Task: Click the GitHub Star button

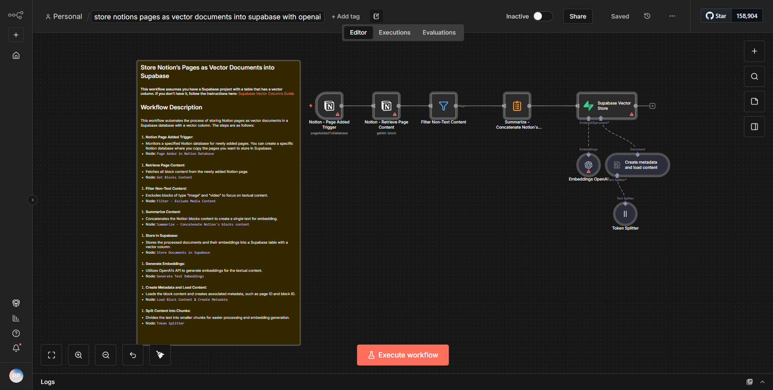Action: (x=716, y=16)
